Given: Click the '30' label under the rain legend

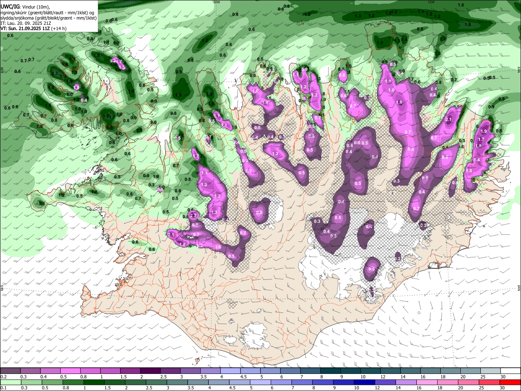Looking at the screenshot, I should [x=503, y=388].
